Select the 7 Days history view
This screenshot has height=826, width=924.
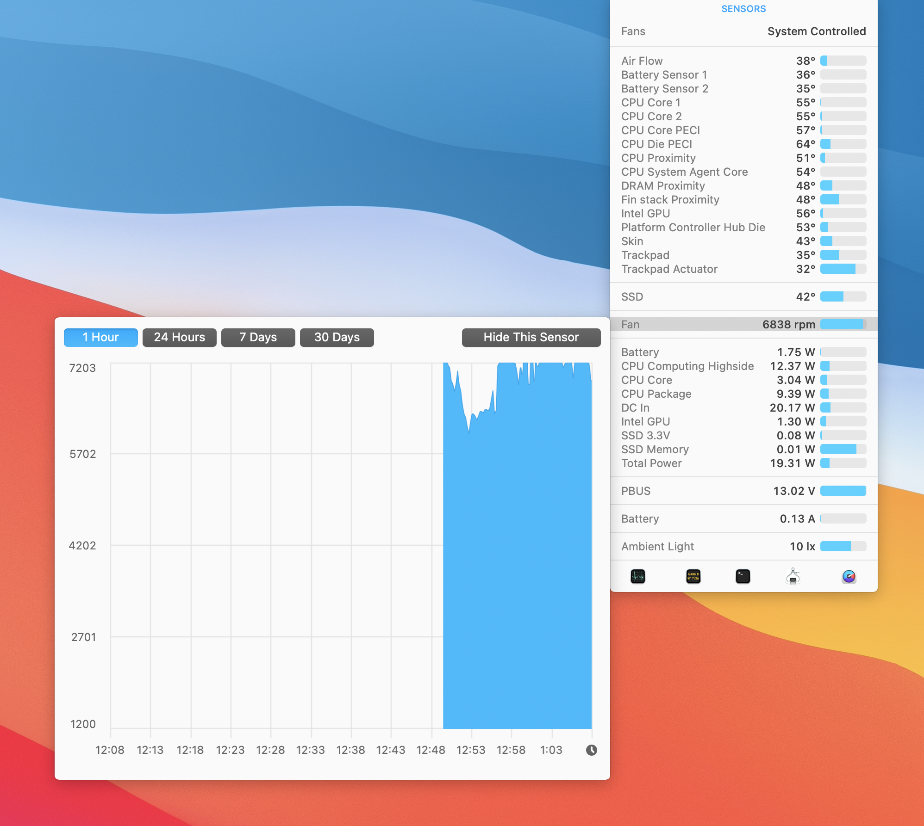[x=258, y=337]
